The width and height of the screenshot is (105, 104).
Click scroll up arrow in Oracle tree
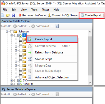[90, 32]
